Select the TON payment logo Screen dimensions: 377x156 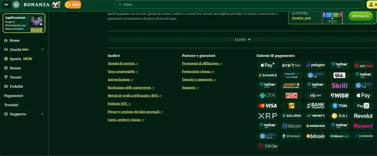(340, 106)
